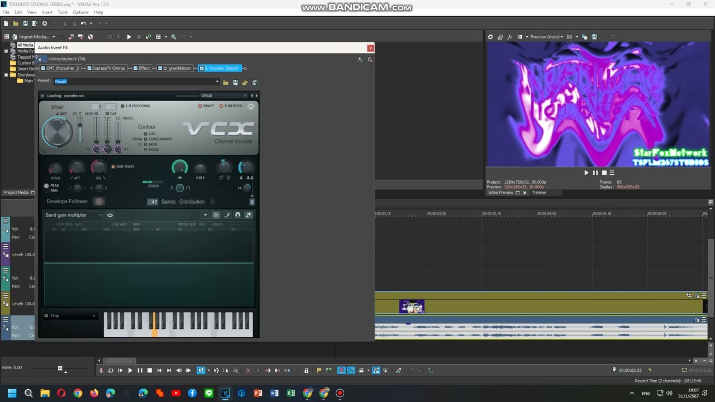The width and height of the screenshot is (715, 402).
Task: Uncheck the CMT_Bitcrusher_2 plug-in
Action: [43, 68]
